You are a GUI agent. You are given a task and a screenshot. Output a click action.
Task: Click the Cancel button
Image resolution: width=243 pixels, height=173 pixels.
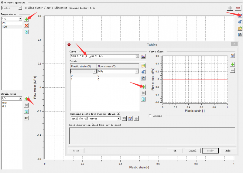pyautogui.click(x=193, y=151)
